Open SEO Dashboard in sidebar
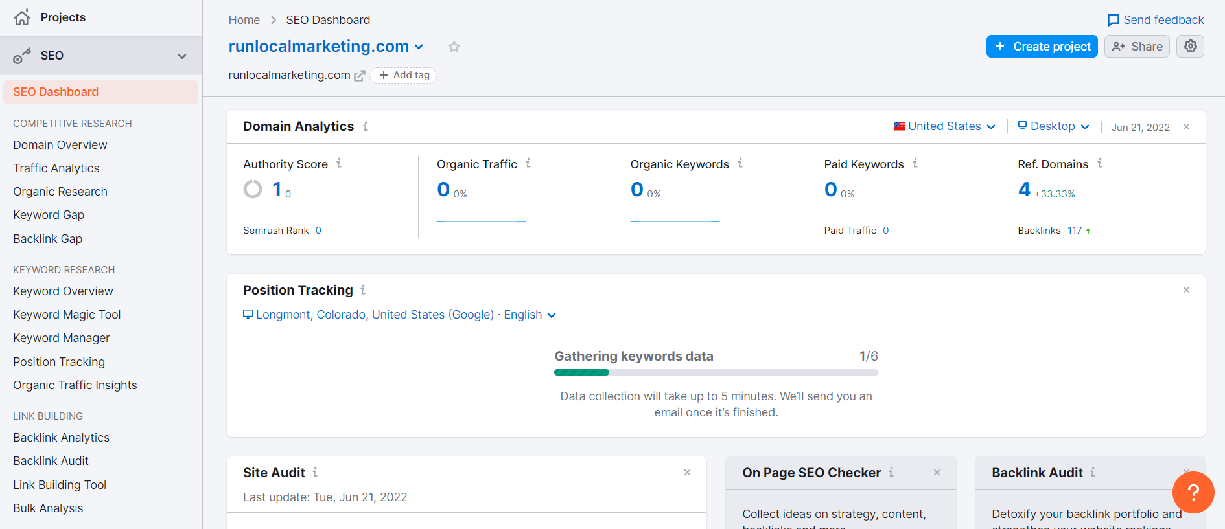The height and width of the screenshot is (529, 1225). click(101, 92)
